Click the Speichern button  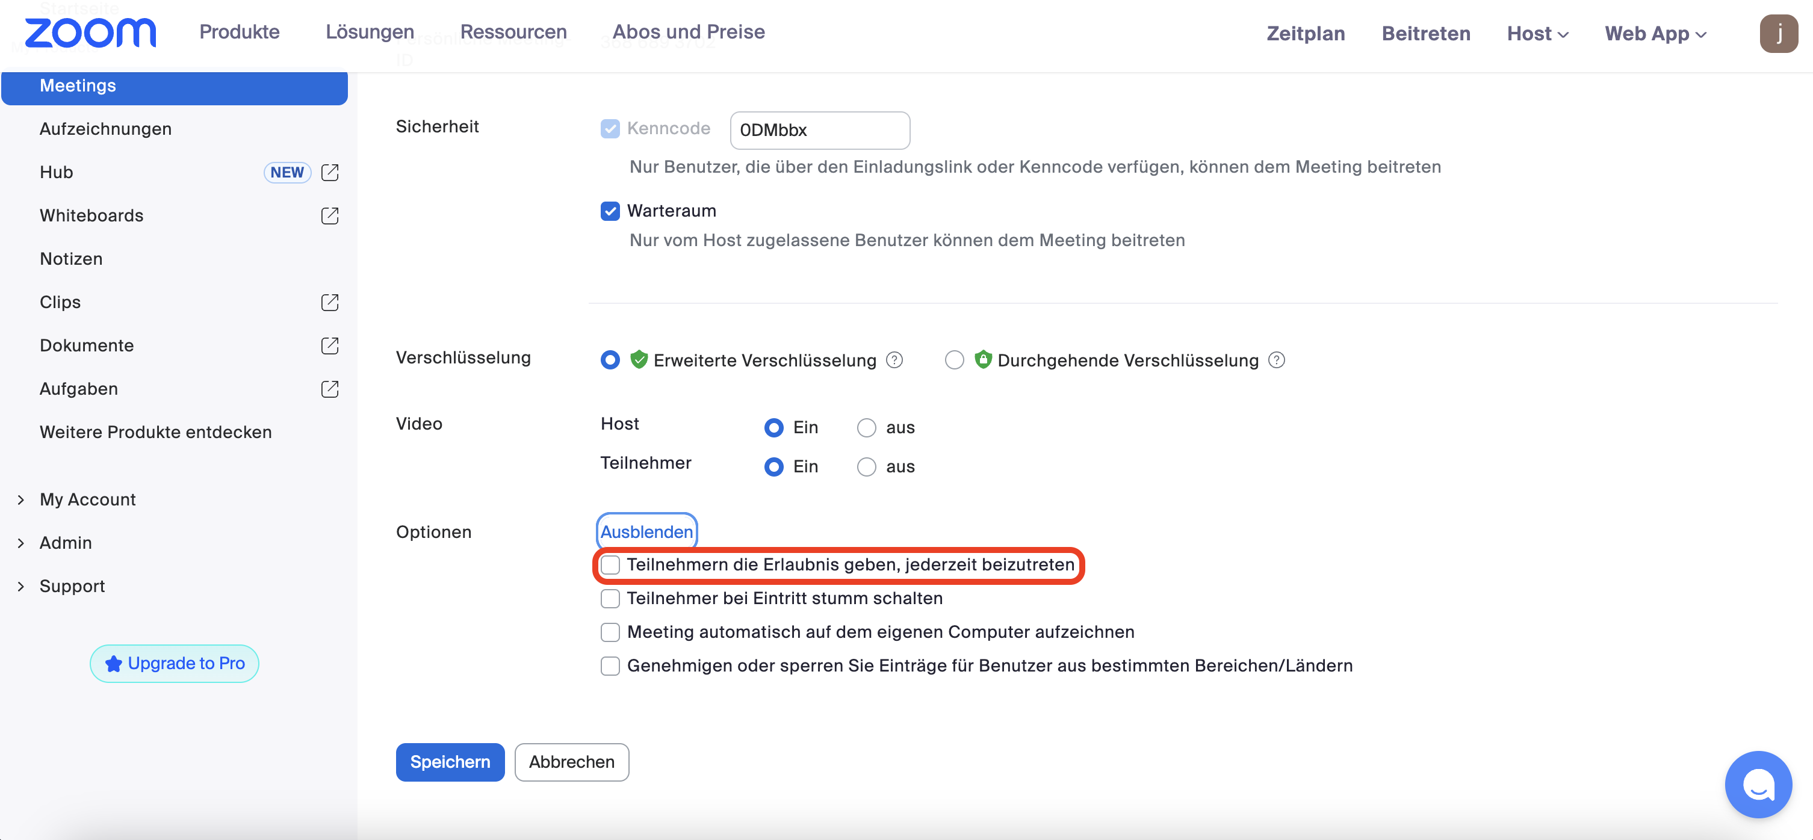click(450, 762)
